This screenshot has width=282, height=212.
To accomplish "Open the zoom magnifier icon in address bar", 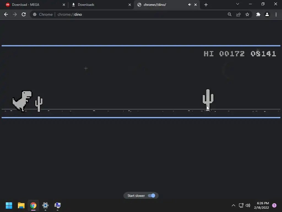I will tap(229, 14).
